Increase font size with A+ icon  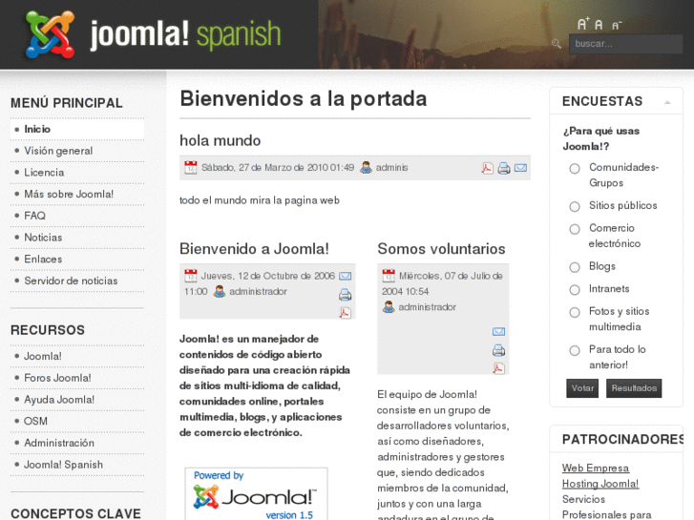[583, 24]
